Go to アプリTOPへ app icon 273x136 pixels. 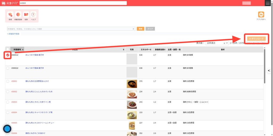tap(261, 15)
